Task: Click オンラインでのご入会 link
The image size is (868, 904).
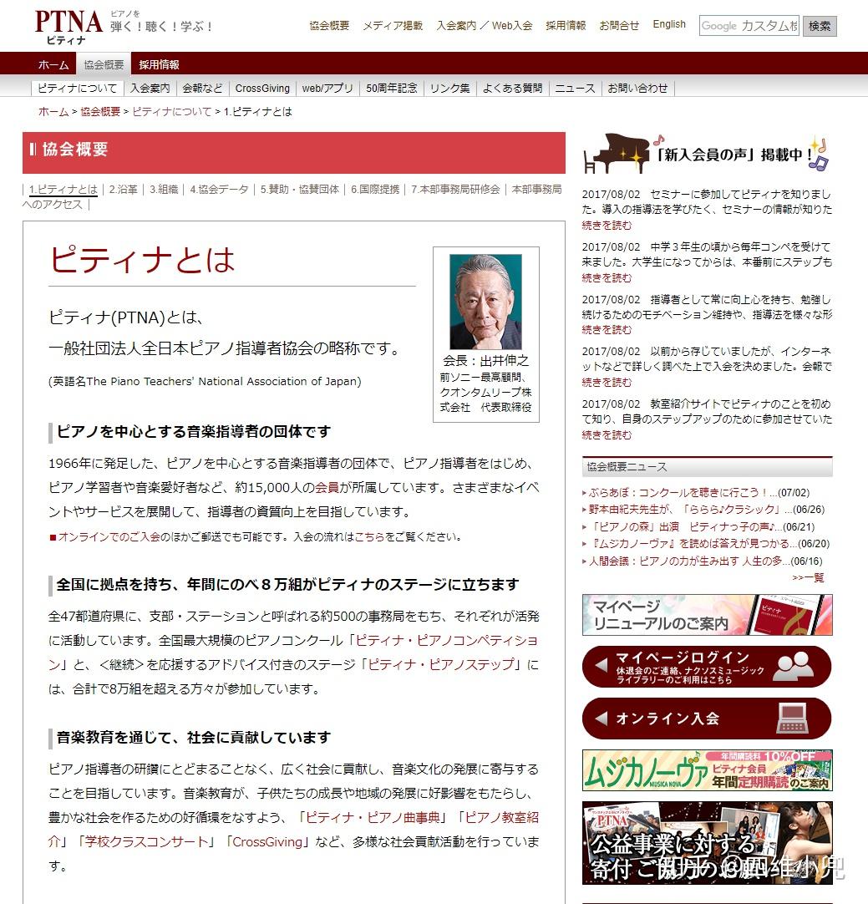Action: (x=109, y=536)
